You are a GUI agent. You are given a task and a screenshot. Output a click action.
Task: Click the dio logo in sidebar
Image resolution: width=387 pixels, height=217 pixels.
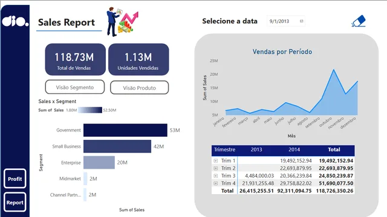point(15,21)
